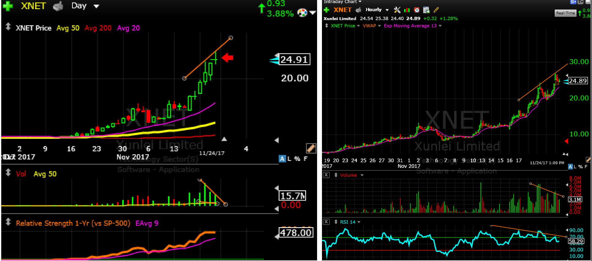Toggle the L log scale option on the Day chart
The width and height of the screenshot is (592, 261).
(289, 159)
